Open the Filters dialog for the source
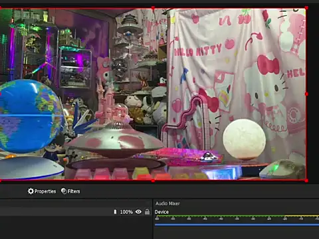319x239 pixels. (x=70, y=191)
